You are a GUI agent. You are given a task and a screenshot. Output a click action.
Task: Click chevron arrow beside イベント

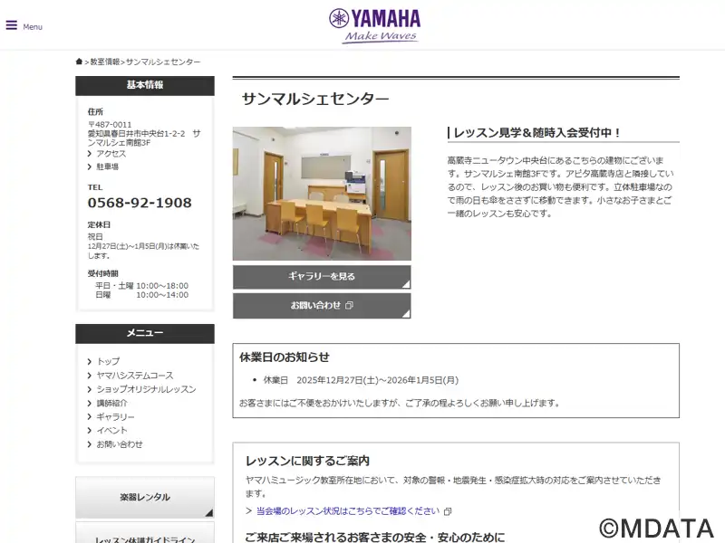pyautogui.click(x=90, y=431)
